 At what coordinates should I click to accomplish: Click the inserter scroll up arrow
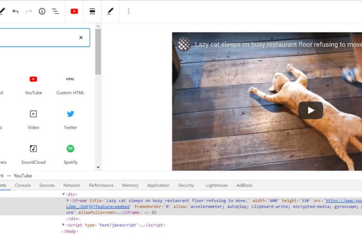tap(98, 26)
